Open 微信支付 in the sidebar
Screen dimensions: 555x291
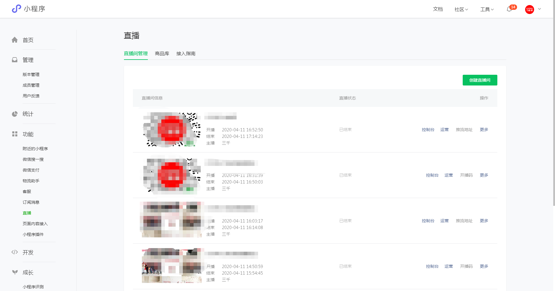click(x=31, y=170)
